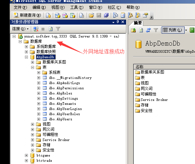Screen dimensions: 195x164
Task: Open an Analysis Services XMLA Query
Action: tap(73, 16)
